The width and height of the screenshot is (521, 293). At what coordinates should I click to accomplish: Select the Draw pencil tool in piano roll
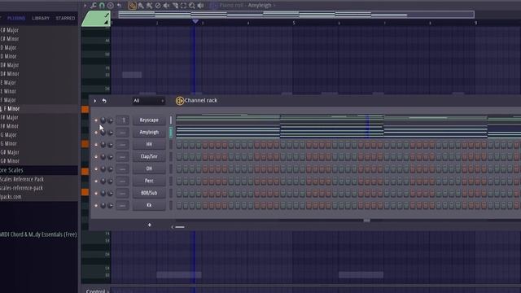click(132, 6)
